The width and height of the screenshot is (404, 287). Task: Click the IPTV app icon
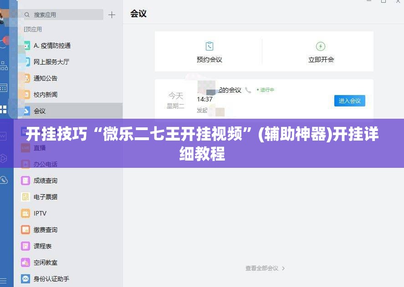[25, 213]
